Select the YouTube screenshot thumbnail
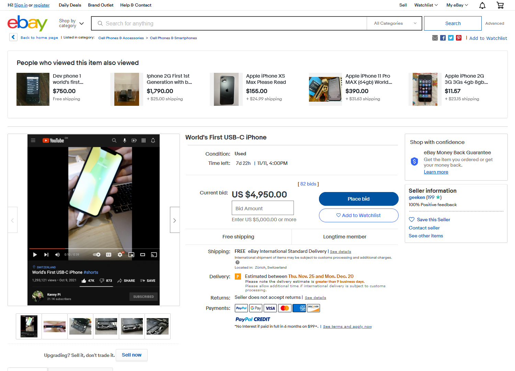The height and width of the screenshot is (371, 515). click(29, 326)
